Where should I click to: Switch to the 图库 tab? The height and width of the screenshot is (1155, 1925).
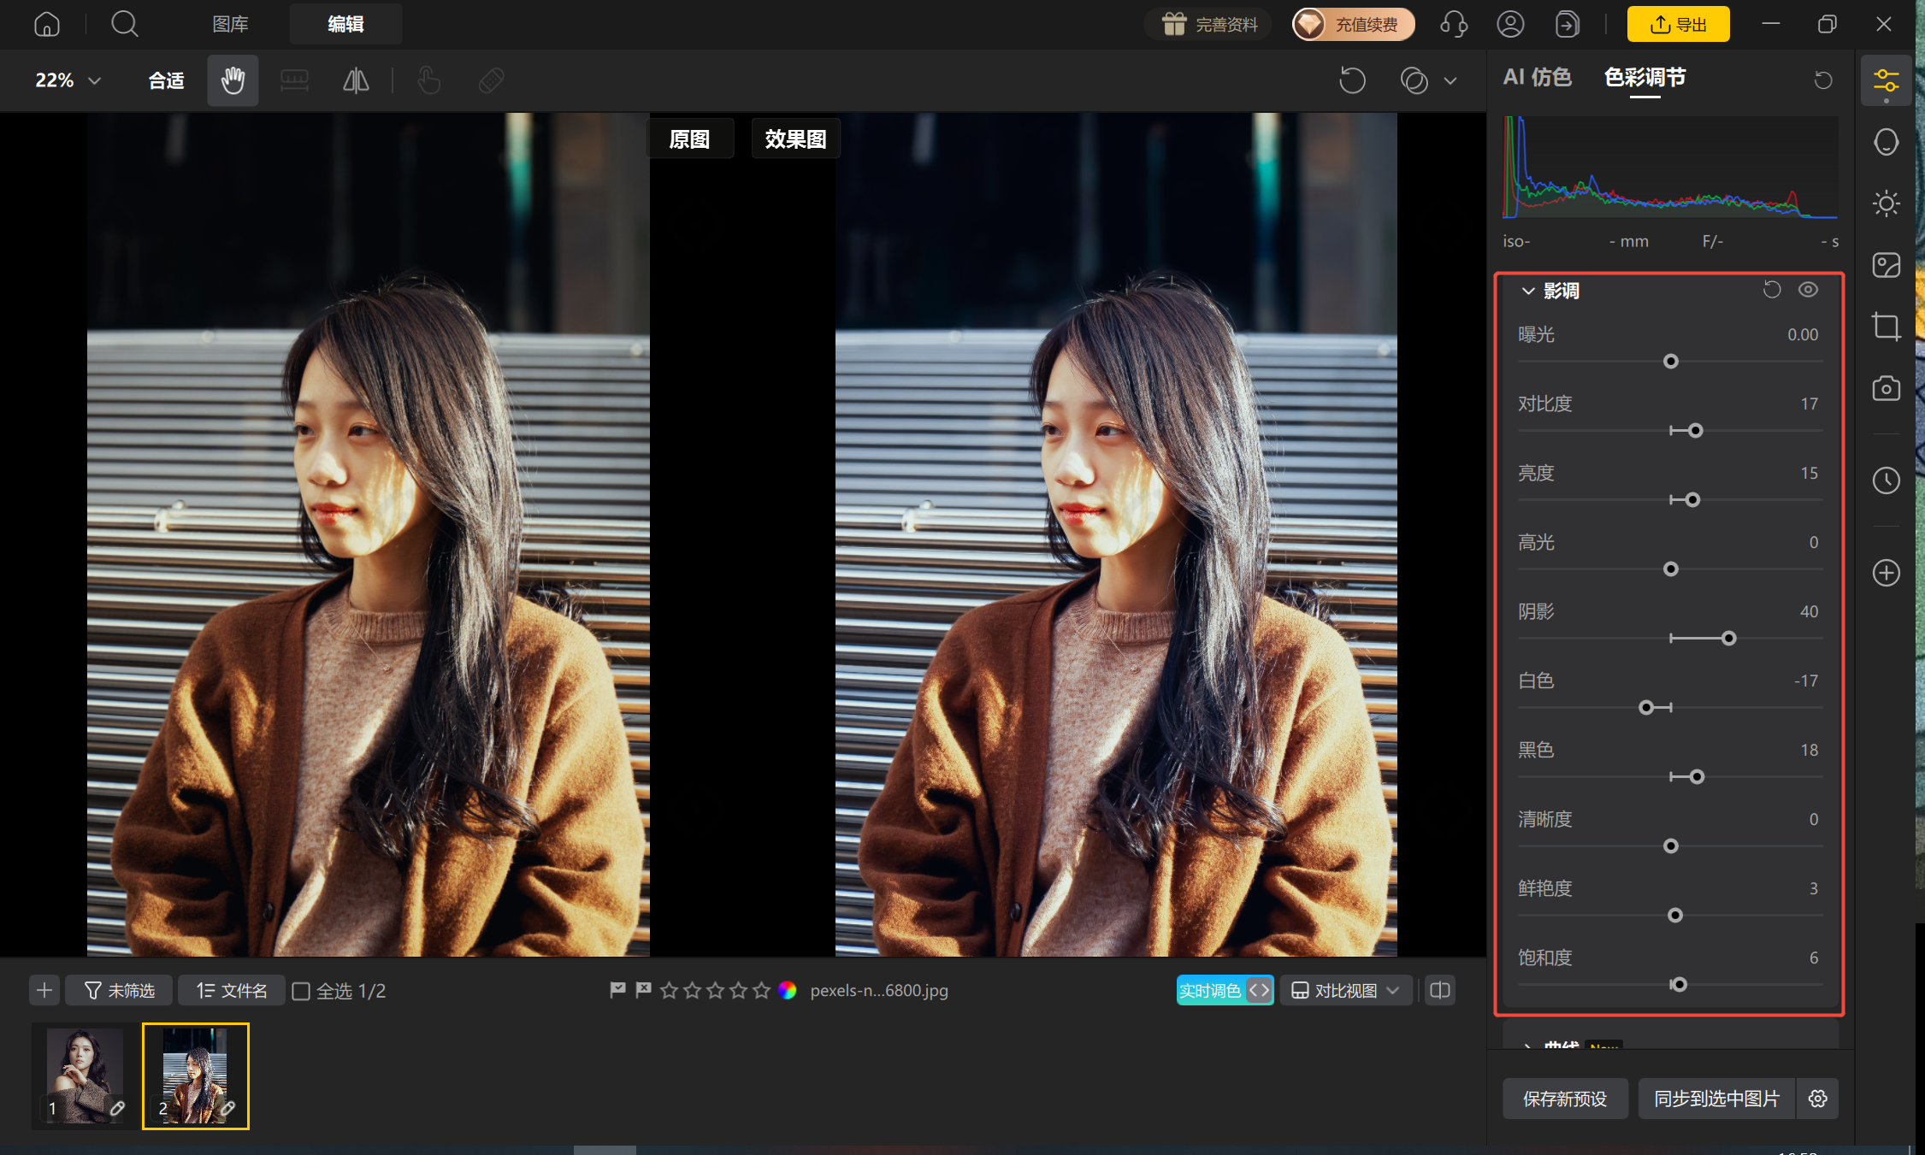pos(230,24)
